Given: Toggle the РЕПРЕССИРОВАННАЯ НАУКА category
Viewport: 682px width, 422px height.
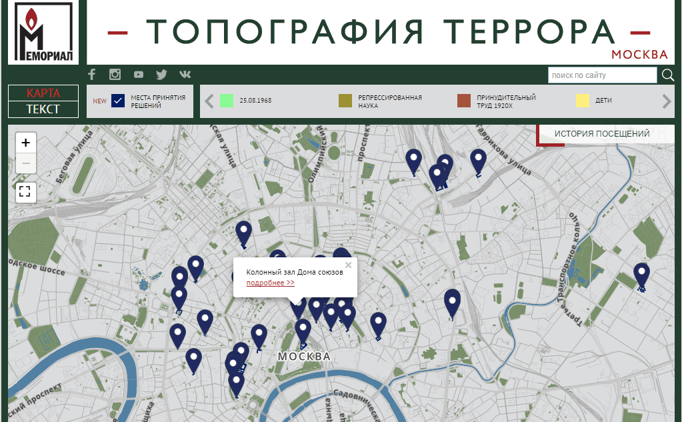Looking at the screenshot, I should [345, 99].
